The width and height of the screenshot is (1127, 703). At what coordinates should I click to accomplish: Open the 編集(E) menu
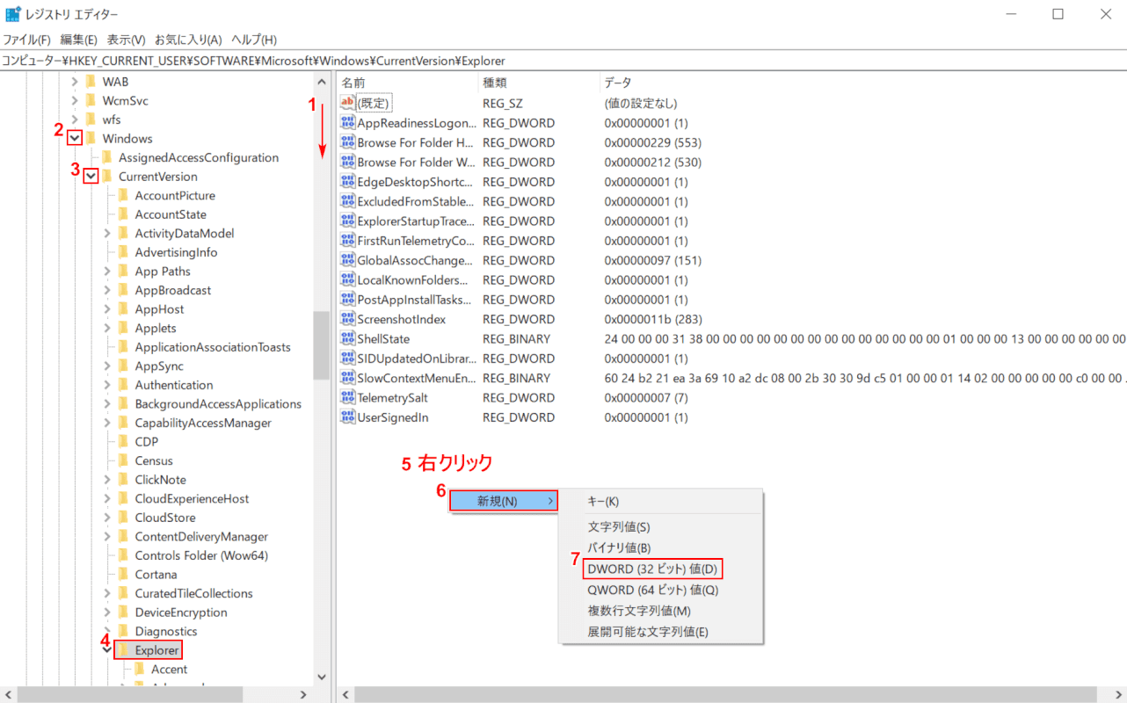pyautogui.click(x=79, y=40)
